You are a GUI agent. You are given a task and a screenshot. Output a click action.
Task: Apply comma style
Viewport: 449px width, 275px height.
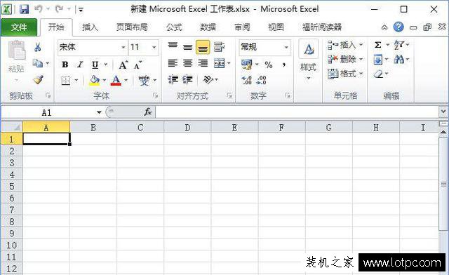pos(284,65)
